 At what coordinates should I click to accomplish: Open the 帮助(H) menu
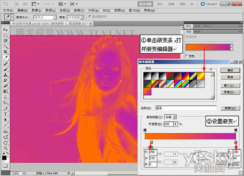coord(149,11)
